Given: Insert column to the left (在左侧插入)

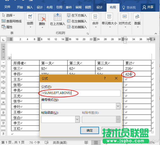Looking at the screenshot, I should point(77,21).
